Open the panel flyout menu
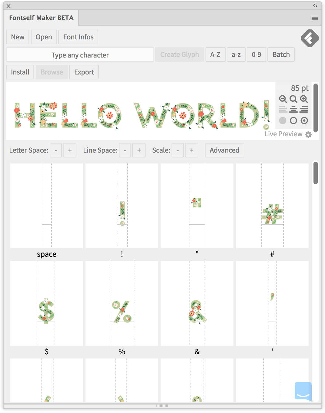This screenshot has height=413, width=325. point(314,18)
